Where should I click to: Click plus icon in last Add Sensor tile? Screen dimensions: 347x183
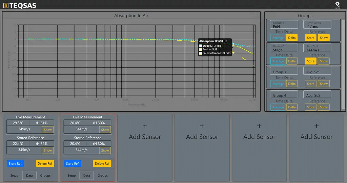[x=317, y=126]
